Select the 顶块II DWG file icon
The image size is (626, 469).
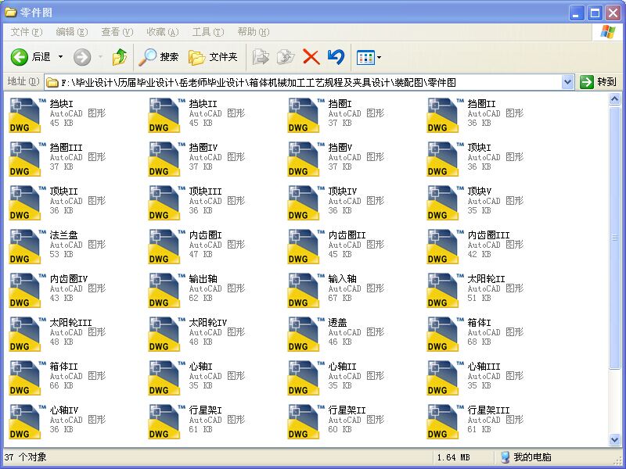25,203
